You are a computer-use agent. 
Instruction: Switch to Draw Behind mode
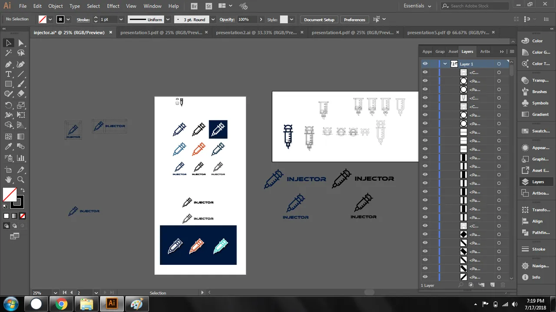coord(15,226)
